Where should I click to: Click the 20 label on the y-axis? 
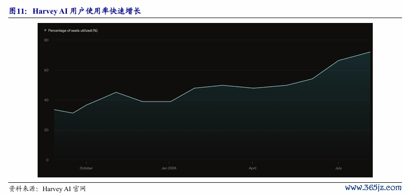(46, 130)
